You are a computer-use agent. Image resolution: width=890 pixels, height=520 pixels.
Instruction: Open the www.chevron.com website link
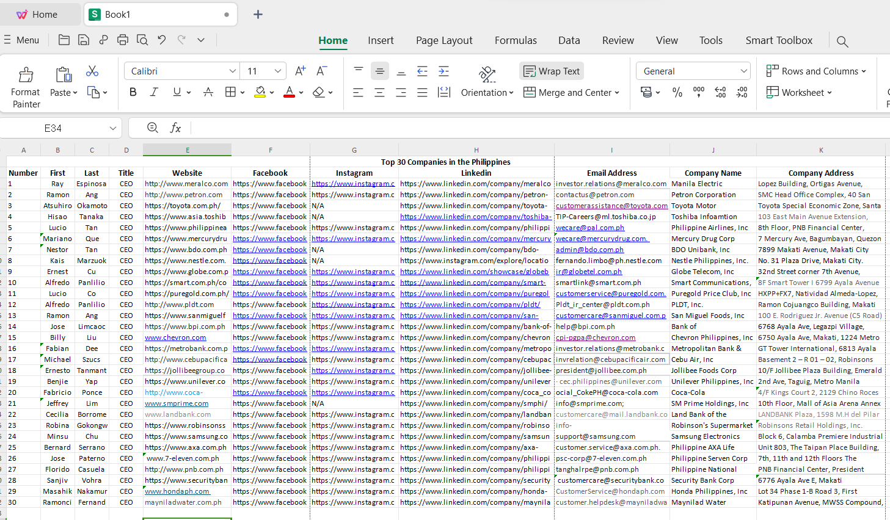[175, 338]
